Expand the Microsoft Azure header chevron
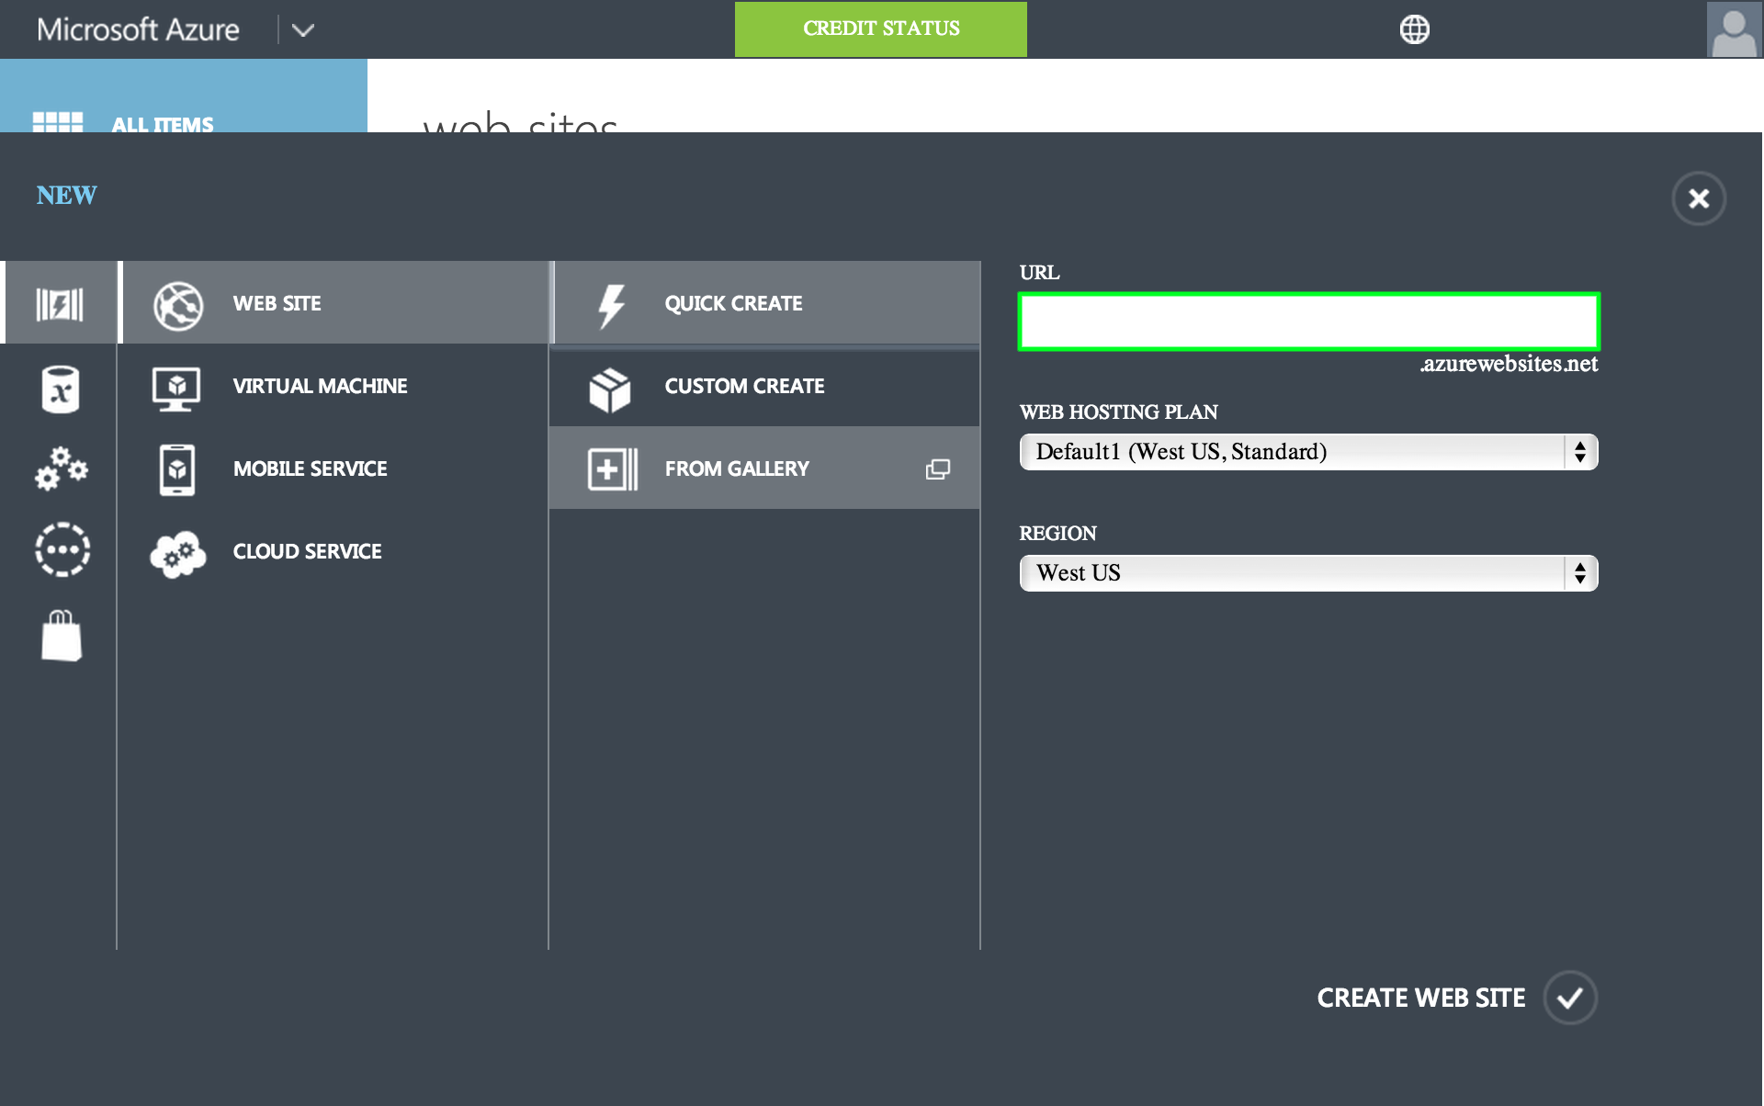The width and height of the screenshot is (1764, 1106). pyautogui.click(x=302, y=30)
